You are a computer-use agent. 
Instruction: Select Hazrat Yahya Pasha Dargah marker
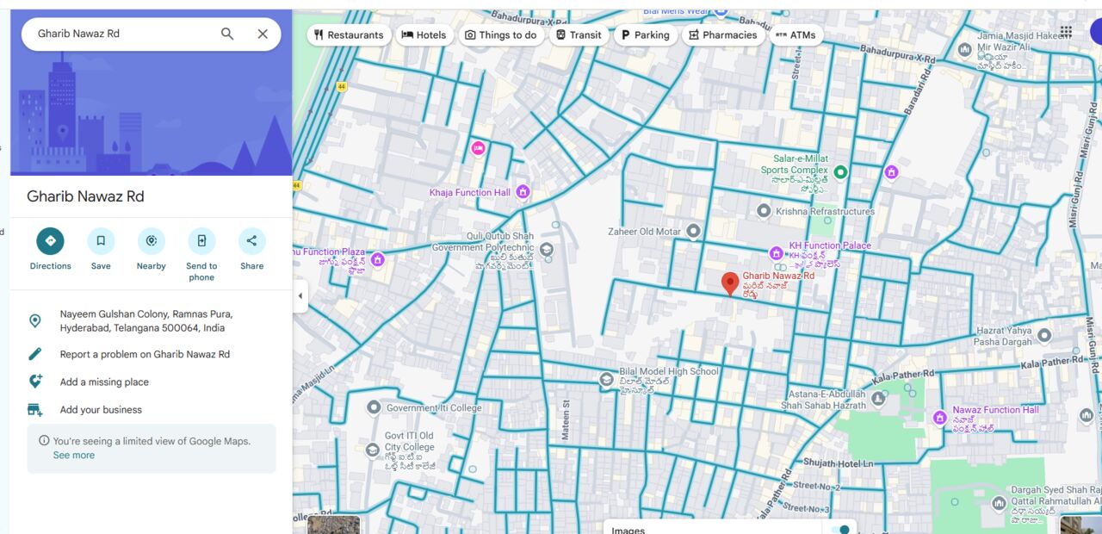pyautogui.click(x=1044, y=335)
